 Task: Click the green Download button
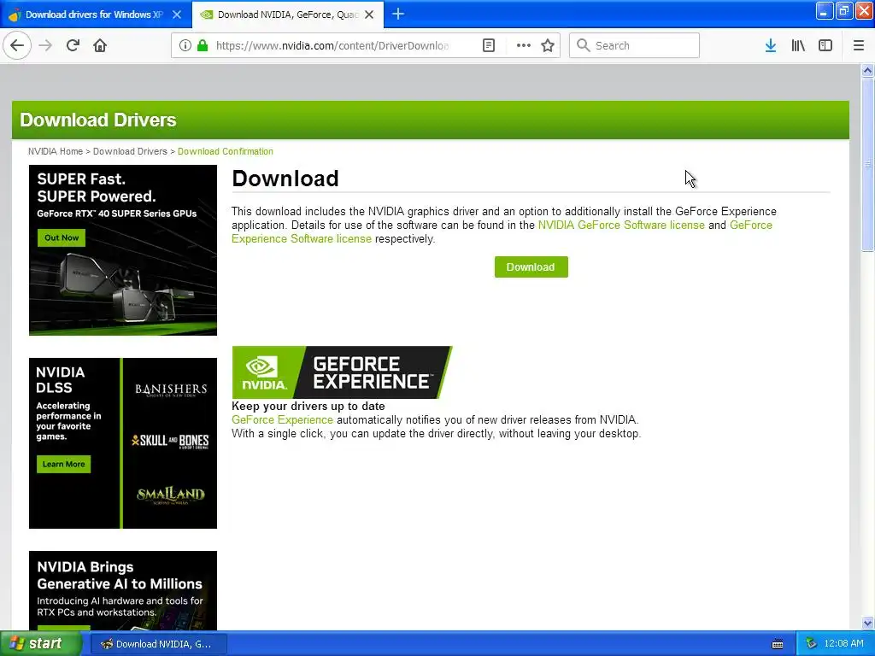[531, 266]
